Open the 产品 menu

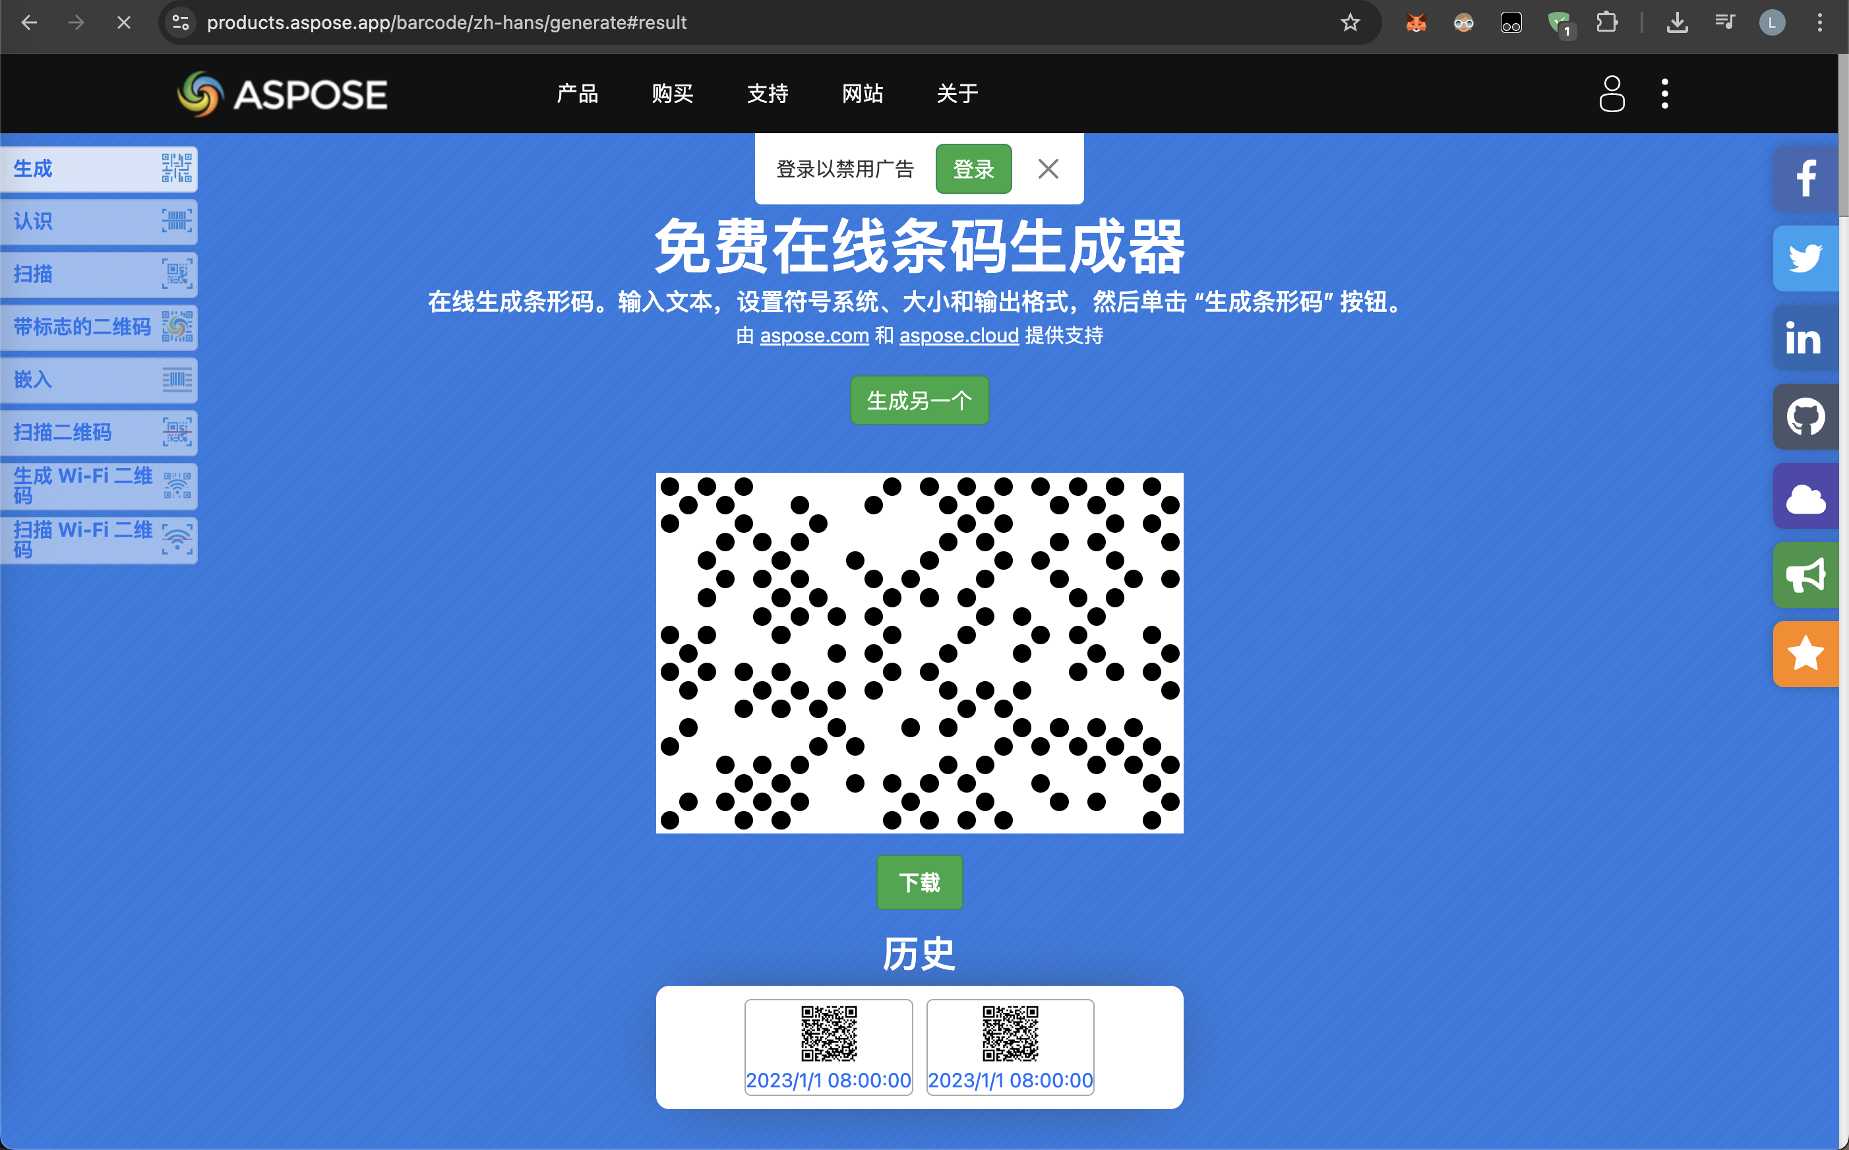coord(577,94)
